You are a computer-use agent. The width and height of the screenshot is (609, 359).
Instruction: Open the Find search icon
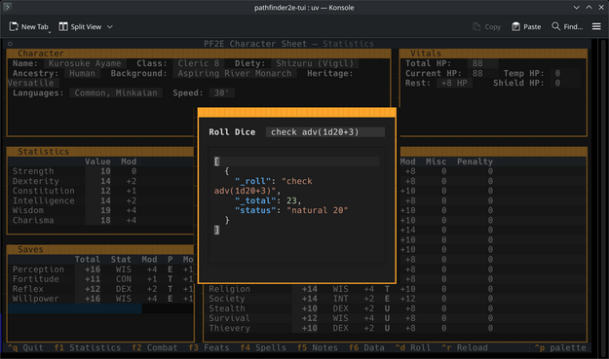click(x=555, y=26)
